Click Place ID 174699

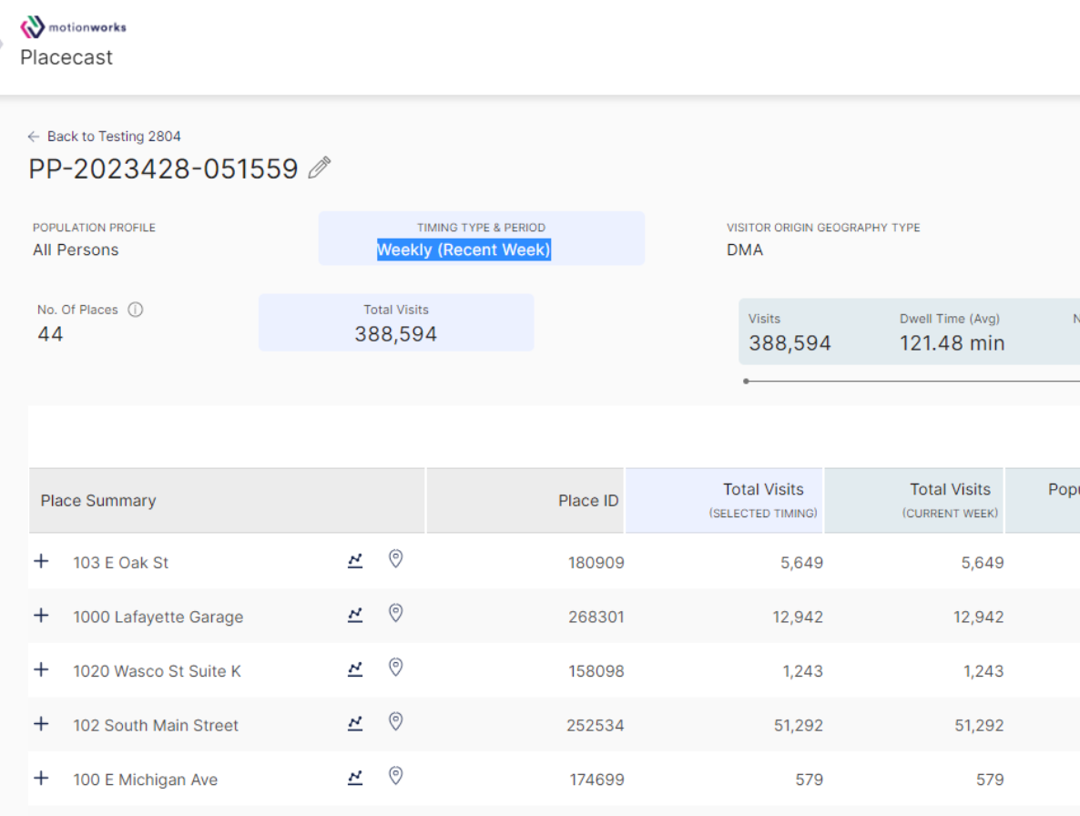(x=596, y=780)
